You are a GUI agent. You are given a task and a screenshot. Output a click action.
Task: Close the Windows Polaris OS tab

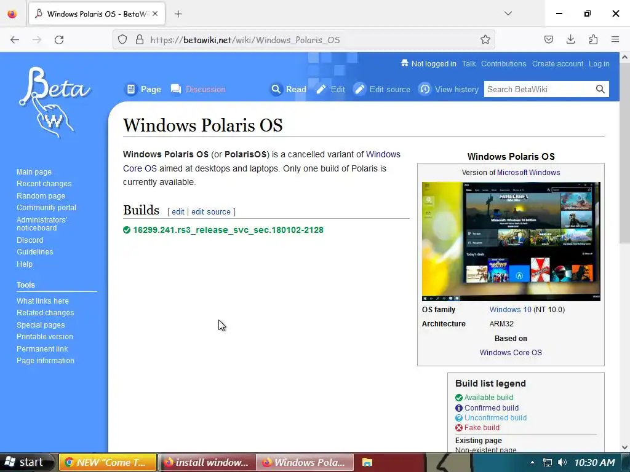[x=155, y=14]
